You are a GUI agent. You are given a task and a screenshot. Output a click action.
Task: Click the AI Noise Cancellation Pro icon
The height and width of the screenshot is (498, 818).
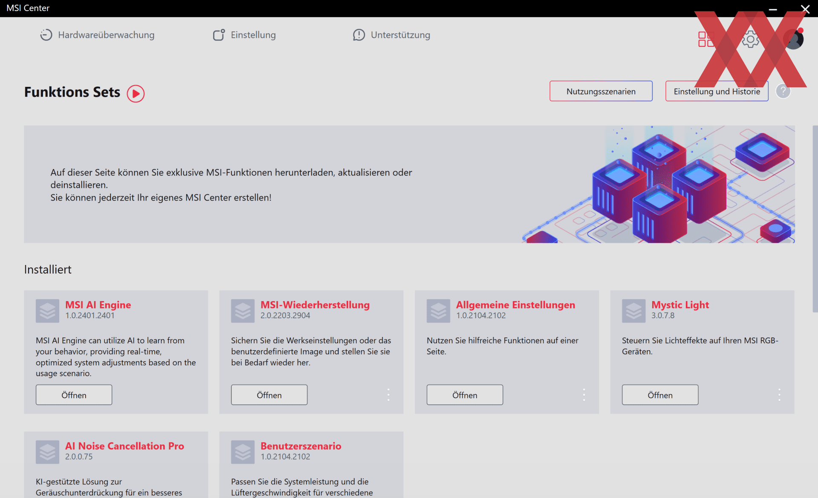47,452
